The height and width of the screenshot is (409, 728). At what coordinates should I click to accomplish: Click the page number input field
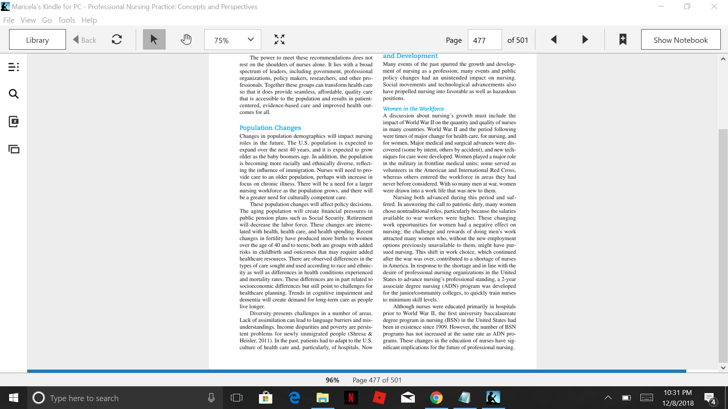click(x=485, y=40)
